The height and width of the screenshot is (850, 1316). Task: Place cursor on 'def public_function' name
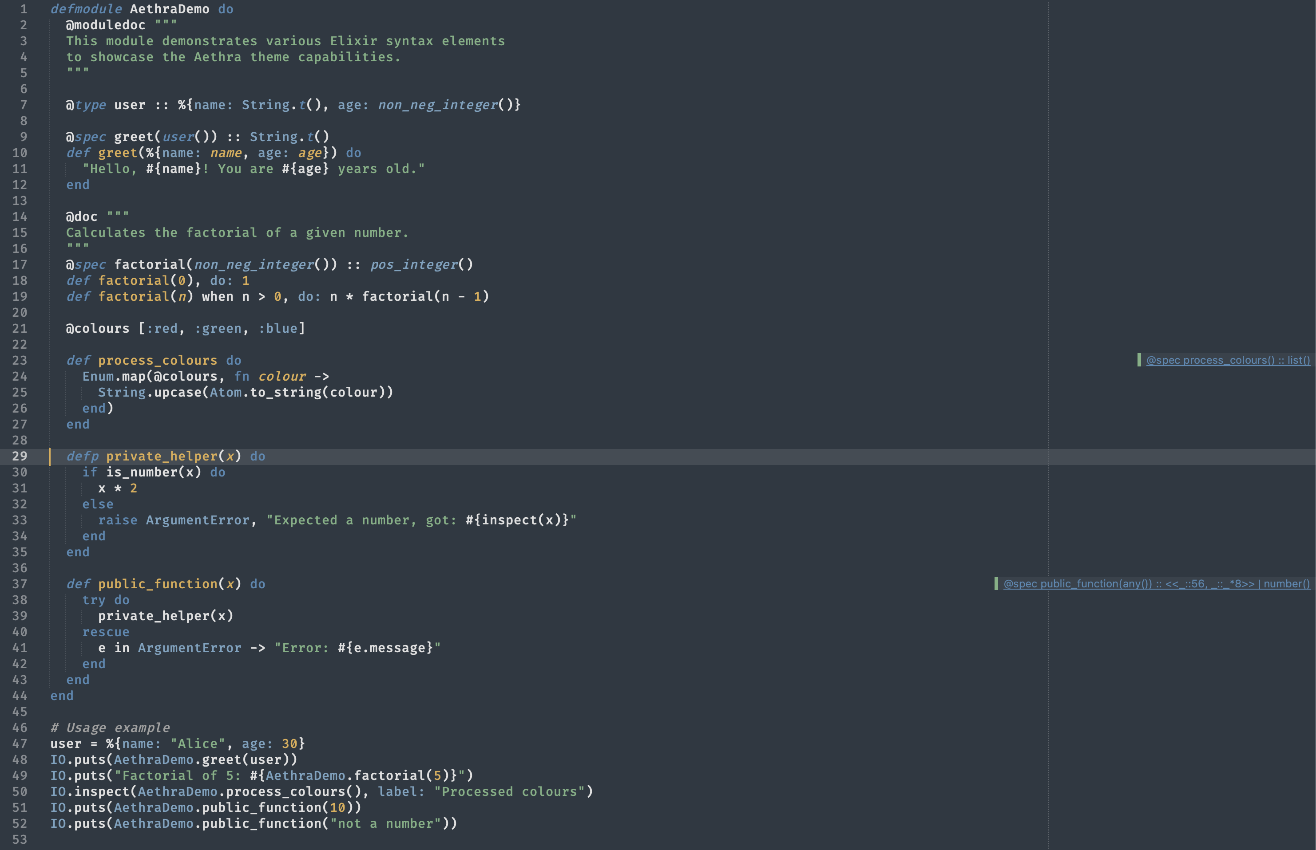[x=158, y=584]
